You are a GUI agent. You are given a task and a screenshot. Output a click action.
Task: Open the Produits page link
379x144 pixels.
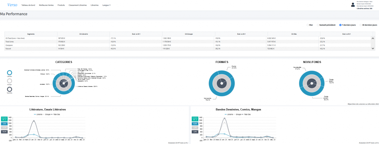(61, 5)
